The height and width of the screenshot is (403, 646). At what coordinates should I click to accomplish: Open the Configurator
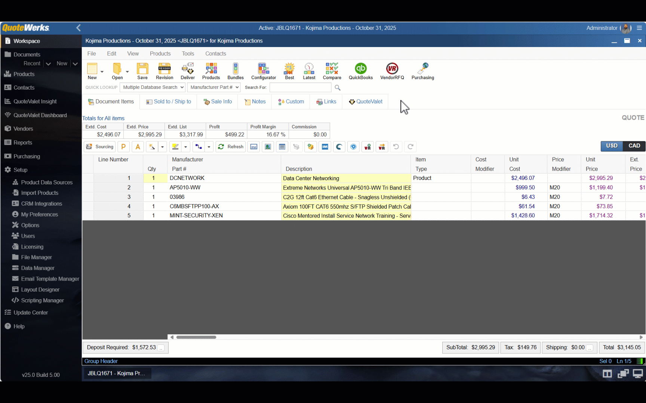263,71
